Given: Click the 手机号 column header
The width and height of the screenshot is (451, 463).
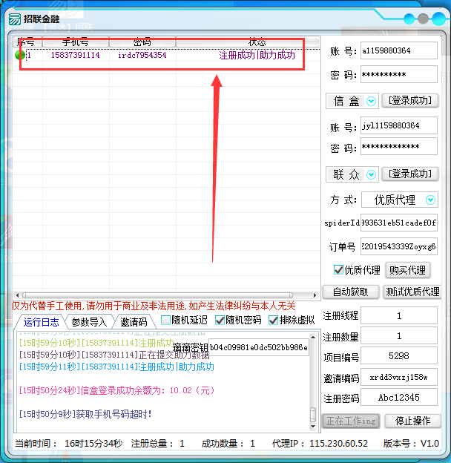Looking at the screenshot, I should click(x=76, y=42).
